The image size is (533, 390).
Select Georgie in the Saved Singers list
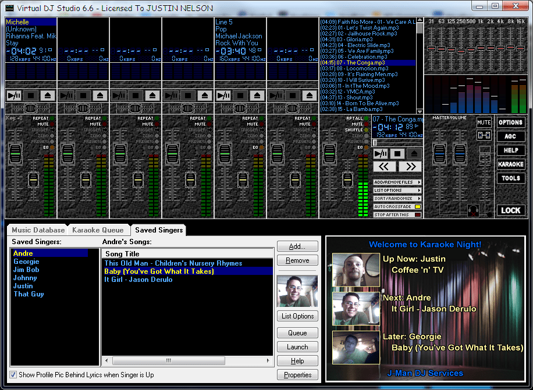click(x=26, y=262)
